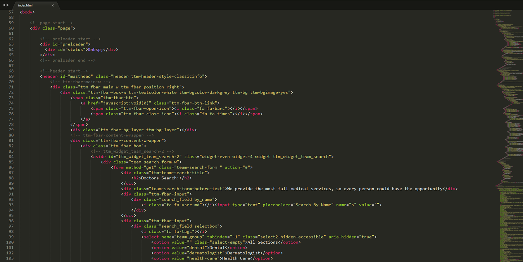Viewport: 523px width, 262px height.
Task: Click the 'Health Care' option text
Action: (x=236, y=258)
